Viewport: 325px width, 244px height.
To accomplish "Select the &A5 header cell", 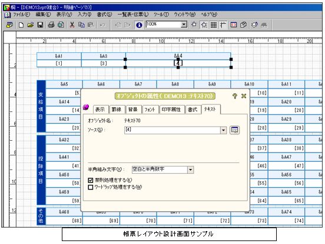I will click(x=64, y=84).
